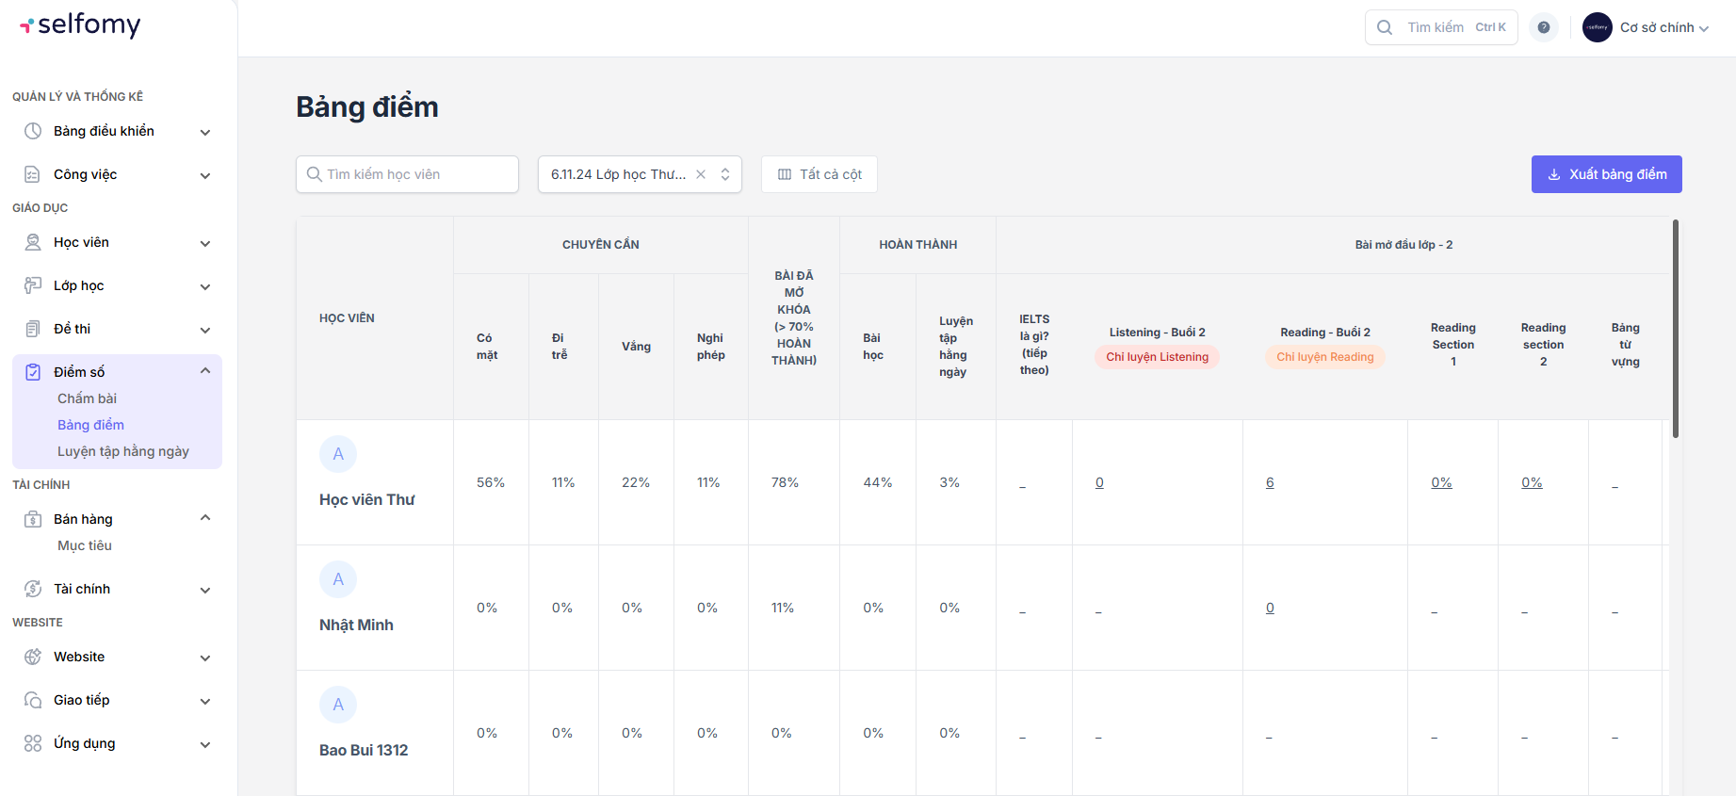Image resolution: width=1736 pixels, height=796 pixels.
Task: Click the Ứng dụng apps grid icon
Action: (x=33, y=743)
